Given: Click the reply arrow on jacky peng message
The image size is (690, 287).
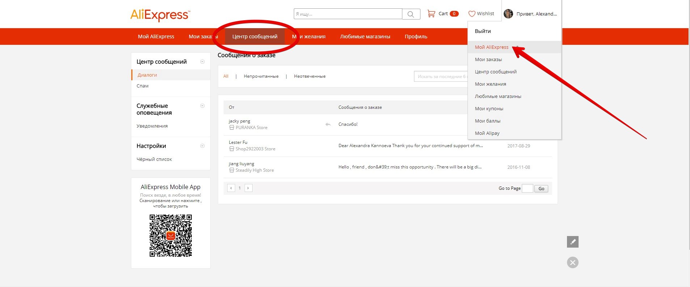Looking at the screenshot, I should (x=328, y=124).
